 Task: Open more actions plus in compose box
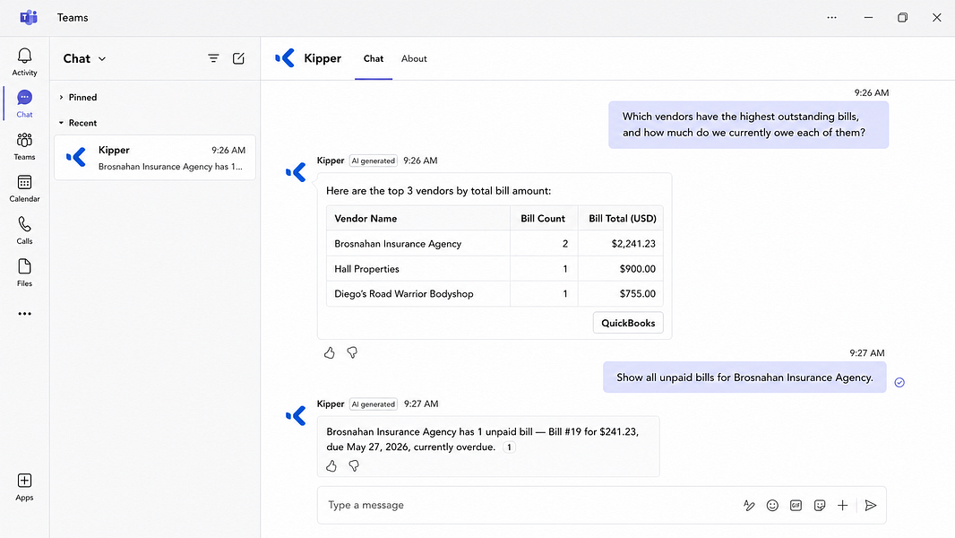click(x=842, y=505)
